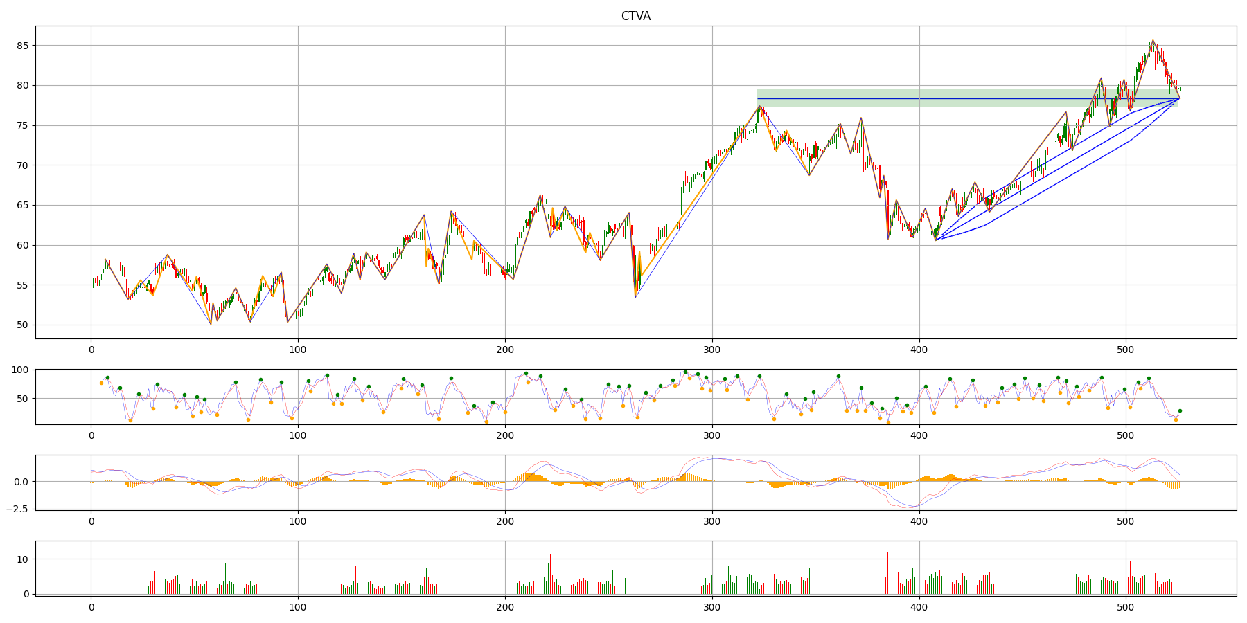This screenshot has height=623, width=1247.
Task: Click where blue fan lines converge at right
Action: click(x=1179, y=99)
